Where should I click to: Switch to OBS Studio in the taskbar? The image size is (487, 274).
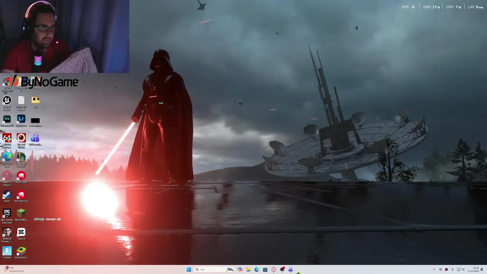pyautogui.click(x=282, y=269)
